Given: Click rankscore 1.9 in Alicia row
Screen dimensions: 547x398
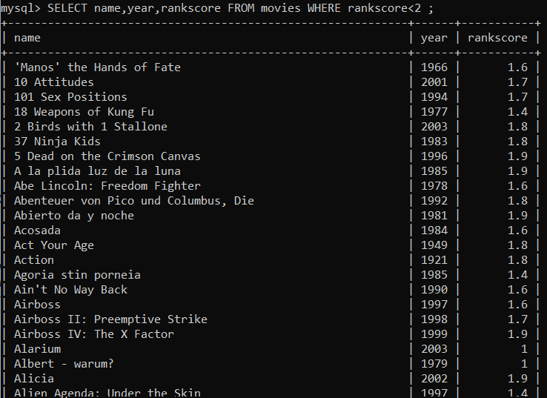Looking at the screenshot, I should 517,379.
